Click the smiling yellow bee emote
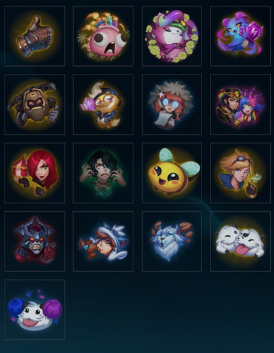Screen dimensions: 274x353 click(x=172, y=173)
